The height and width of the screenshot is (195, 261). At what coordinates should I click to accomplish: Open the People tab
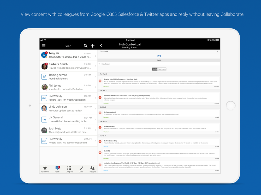tap(93, 170)
